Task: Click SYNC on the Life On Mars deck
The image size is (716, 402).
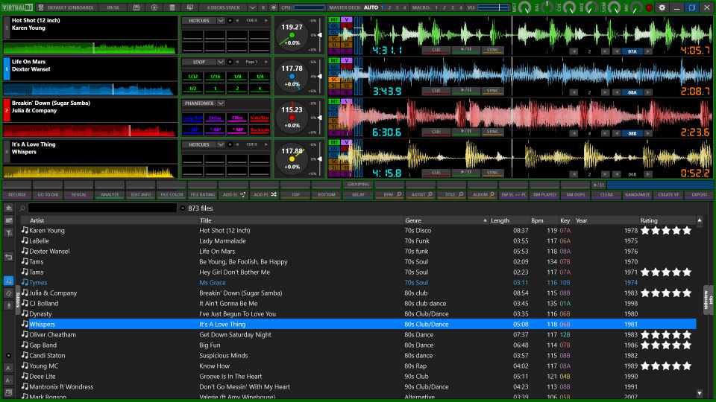Action: click(x=492, y=91)
